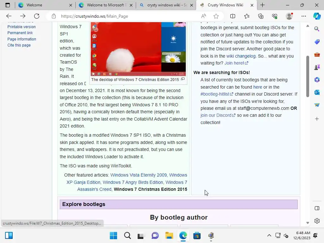324x243 pixels.
Task: Close the Welcome tab
Action: (x=71, y=5)
